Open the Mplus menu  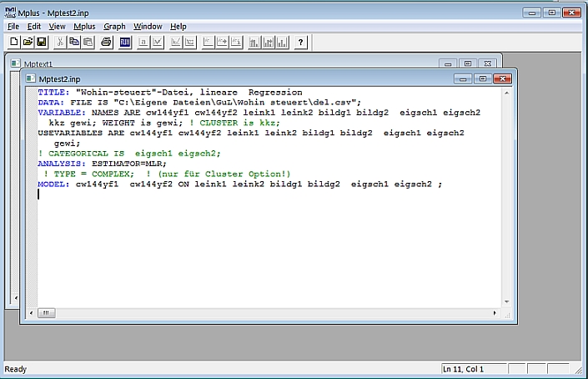pyautogui.click(x=84, y=26)
